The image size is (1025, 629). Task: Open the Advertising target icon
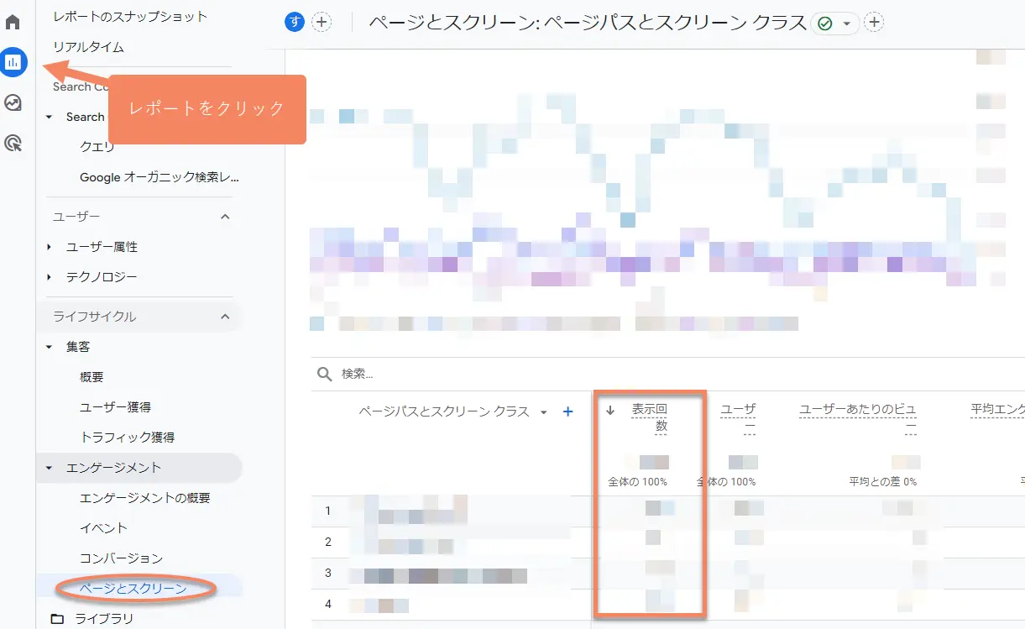click(x=12, y=144)
